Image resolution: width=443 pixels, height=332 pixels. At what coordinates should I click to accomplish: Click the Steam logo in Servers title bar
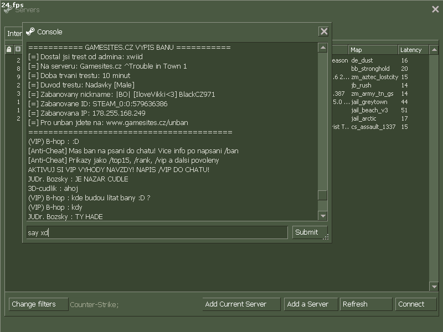[x=8, y=9]
